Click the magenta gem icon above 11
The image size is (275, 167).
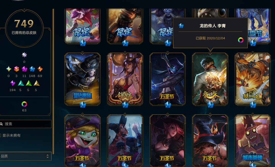24,69
